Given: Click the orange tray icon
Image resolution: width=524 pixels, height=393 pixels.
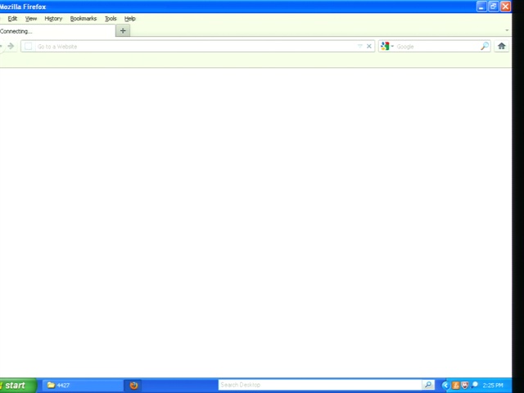Looking at the screenshot, I should [456, 386].
